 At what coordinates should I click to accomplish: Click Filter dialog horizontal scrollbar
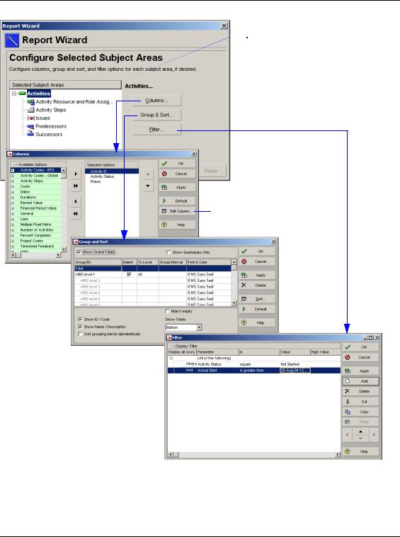tap(254, 454)
